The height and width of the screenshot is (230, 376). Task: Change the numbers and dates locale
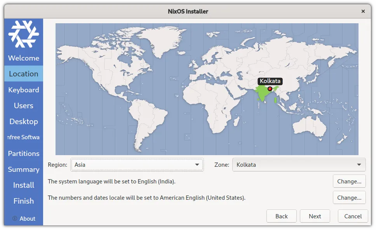click(349, 197)
